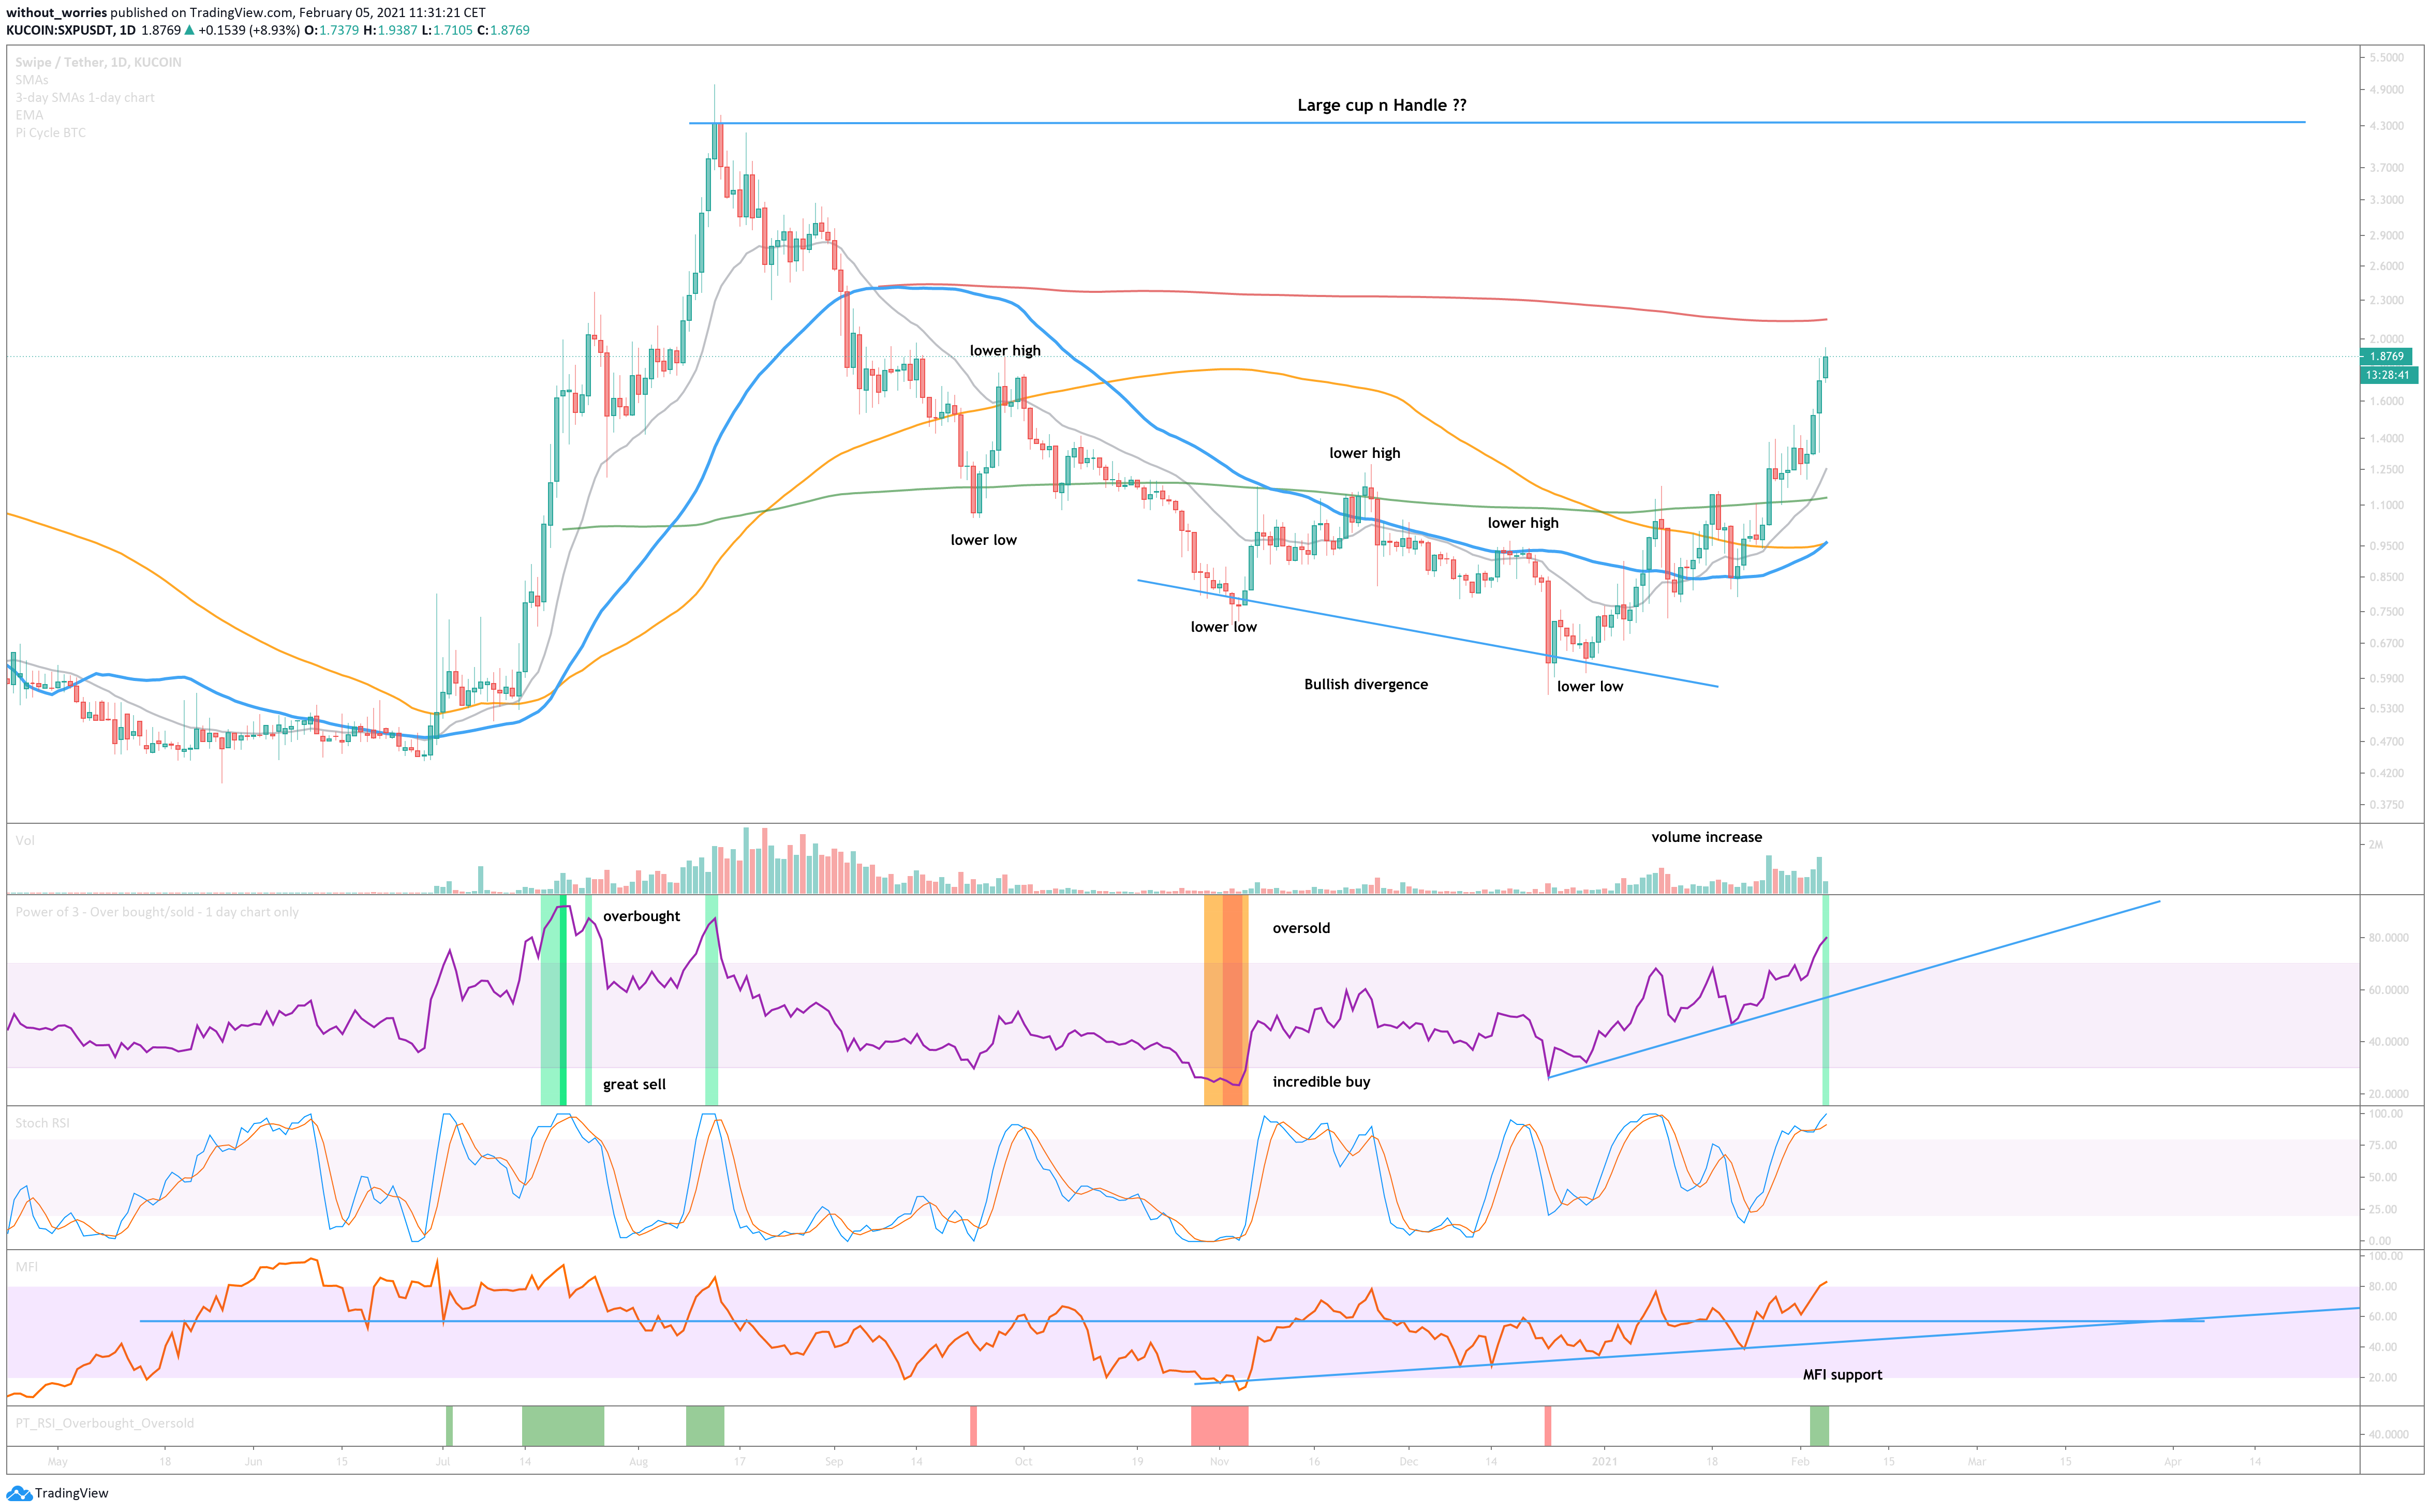Screen dimensions: 2431x1512
Task: Click the 'volume increase' annotation
Action: [1707, 837]
